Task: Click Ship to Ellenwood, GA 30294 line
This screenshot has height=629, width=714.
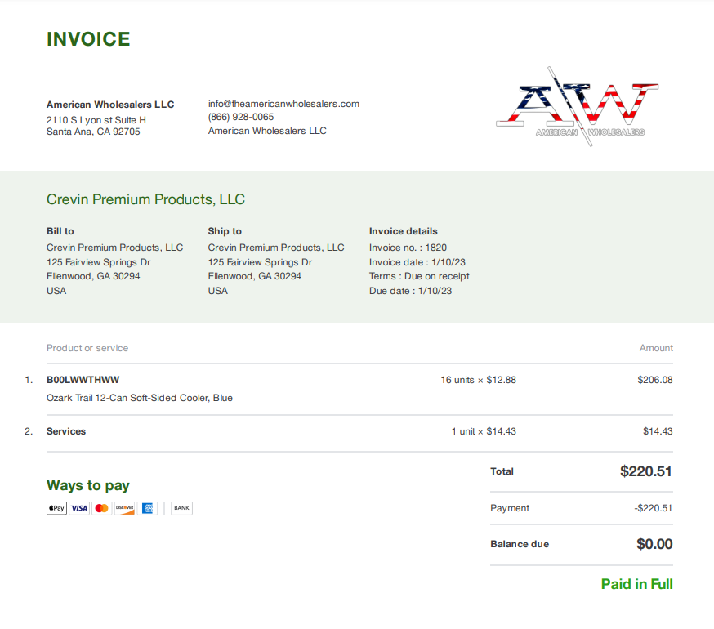Action: [255, 276]
